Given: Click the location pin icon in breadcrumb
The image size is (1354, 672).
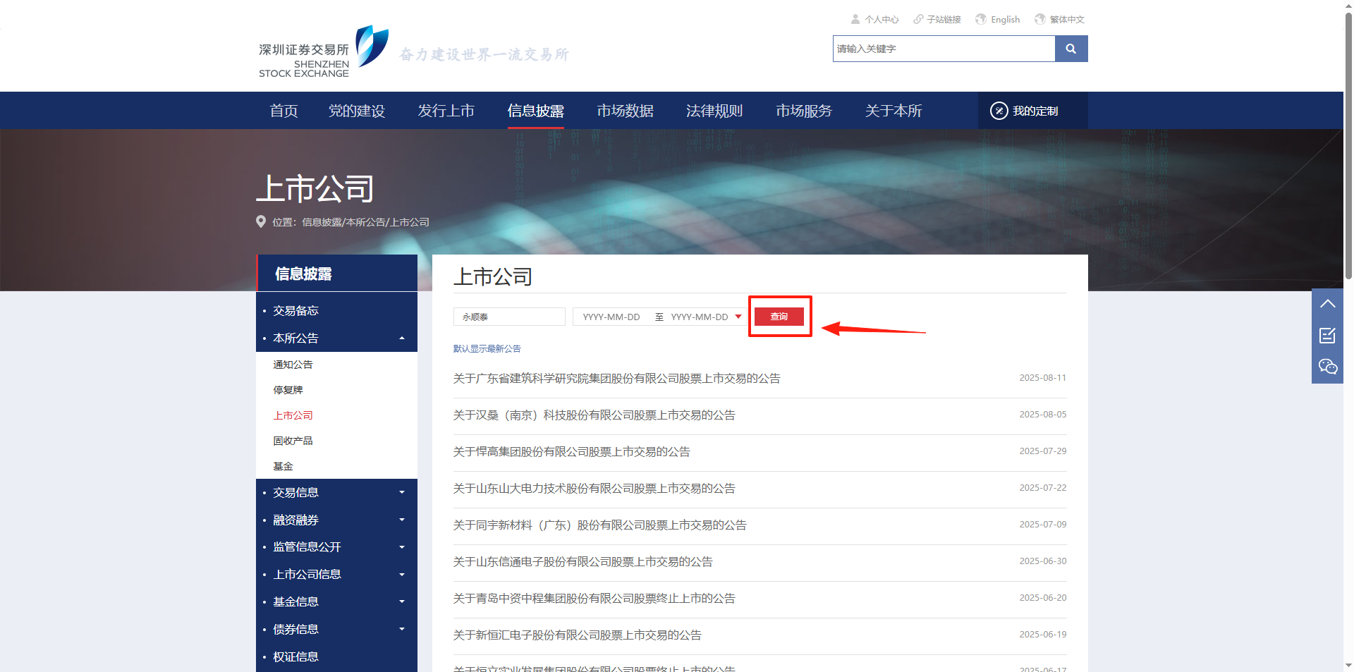Looking at the screenshot, I should tap(261, 221).
